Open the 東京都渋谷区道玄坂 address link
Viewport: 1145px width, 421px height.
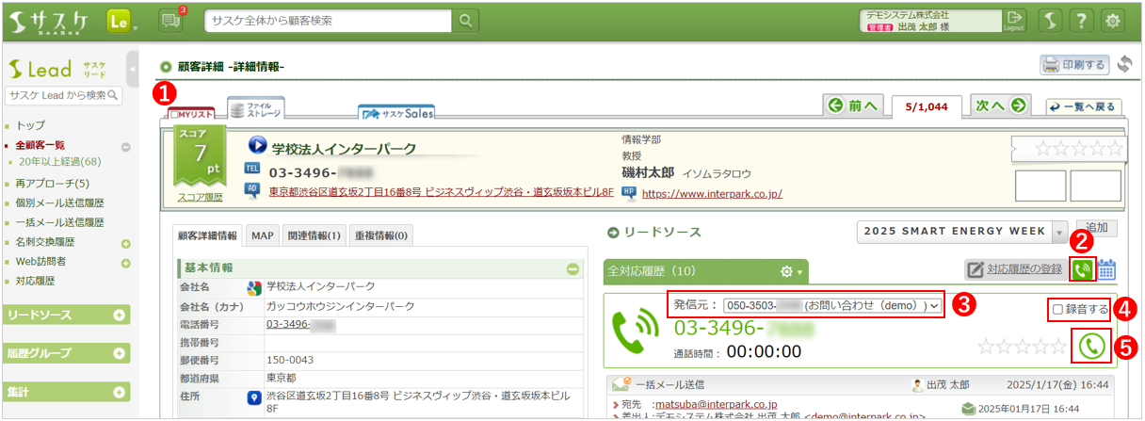tap(441, 191)
